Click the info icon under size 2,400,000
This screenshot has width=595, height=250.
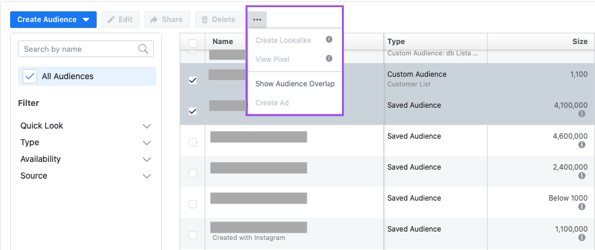click(582, 176)
